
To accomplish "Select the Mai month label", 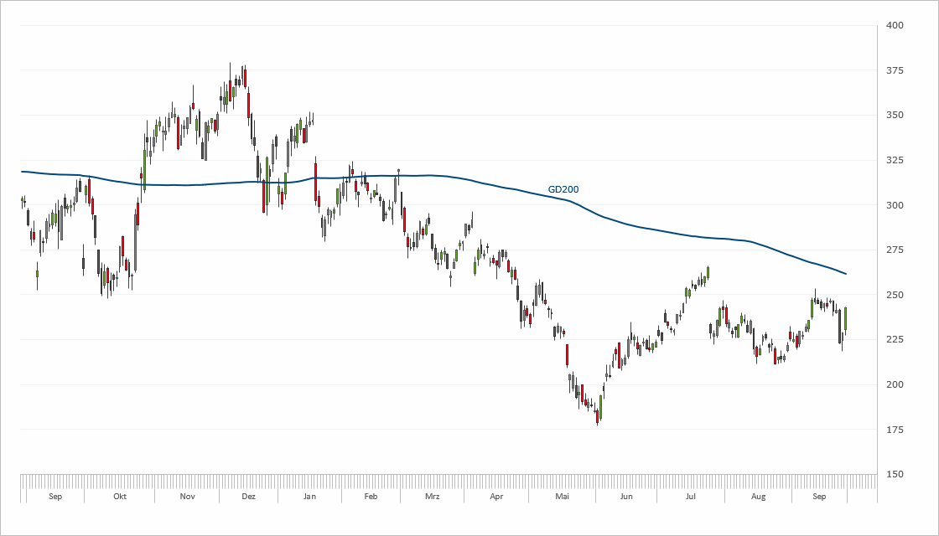I will pyautogui.click(x=562, y=497).
